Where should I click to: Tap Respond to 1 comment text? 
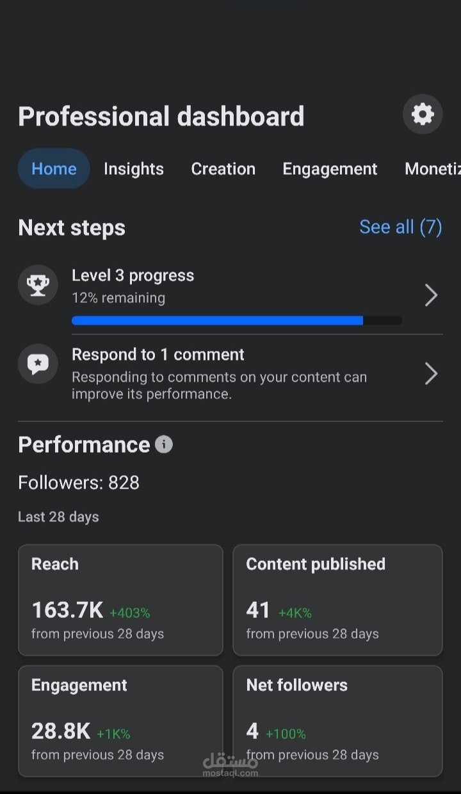(x=158, y=354)
